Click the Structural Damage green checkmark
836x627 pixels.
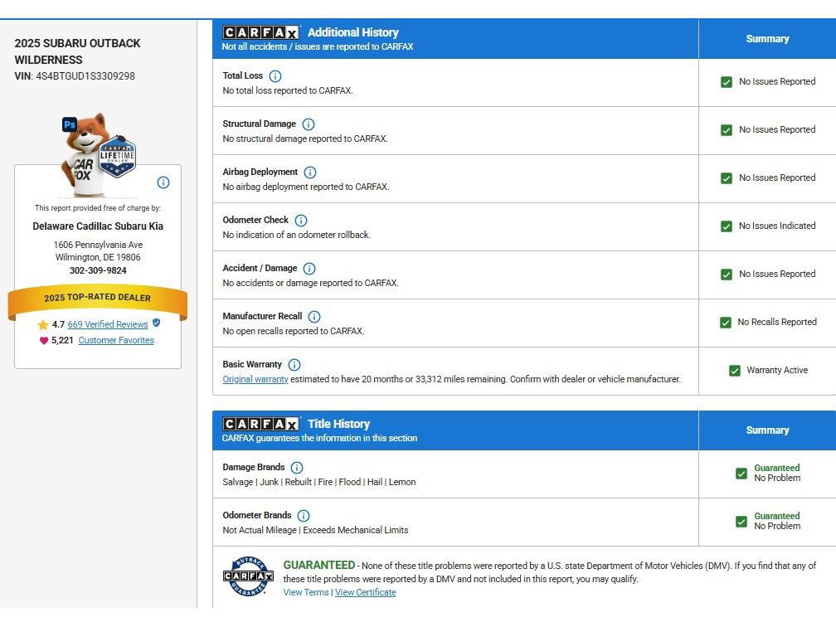[x=727, y=130]
